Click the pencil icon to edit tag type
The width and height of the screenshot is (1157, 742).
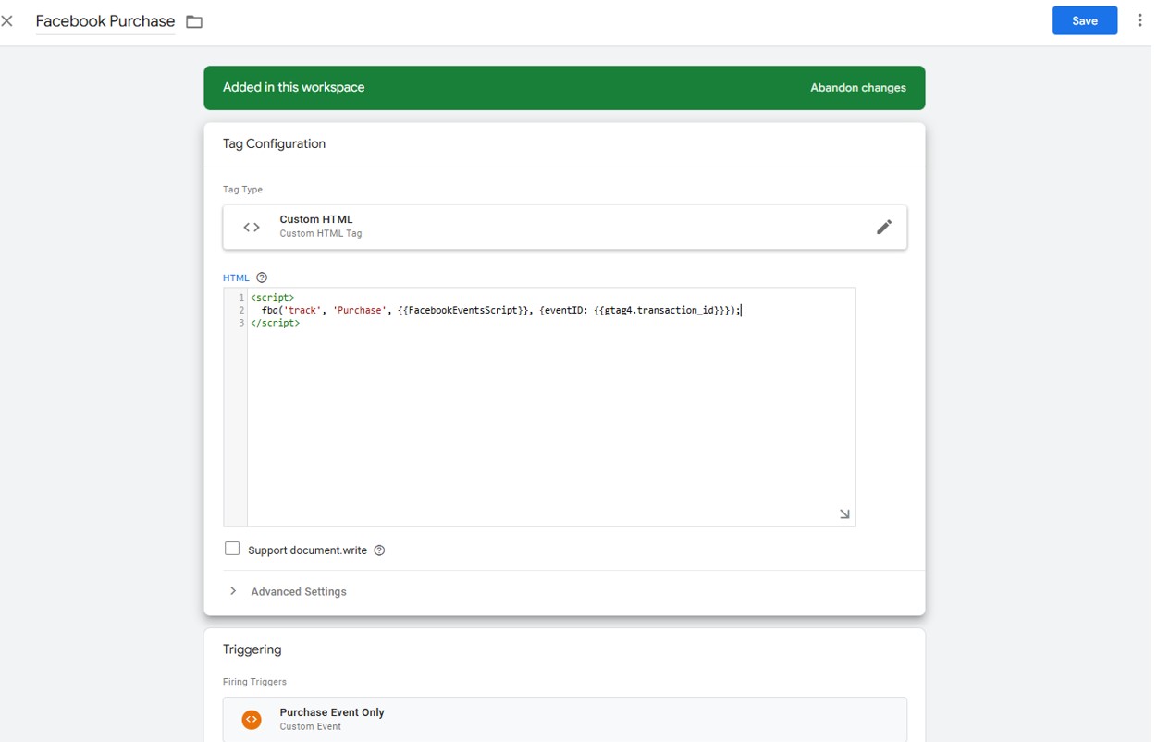coord(883,227)
